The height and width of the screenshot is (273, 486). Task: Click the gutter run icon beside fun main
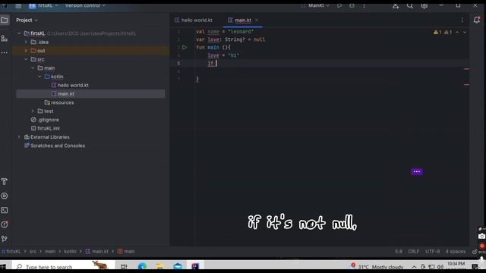click(x=185, y=47)
